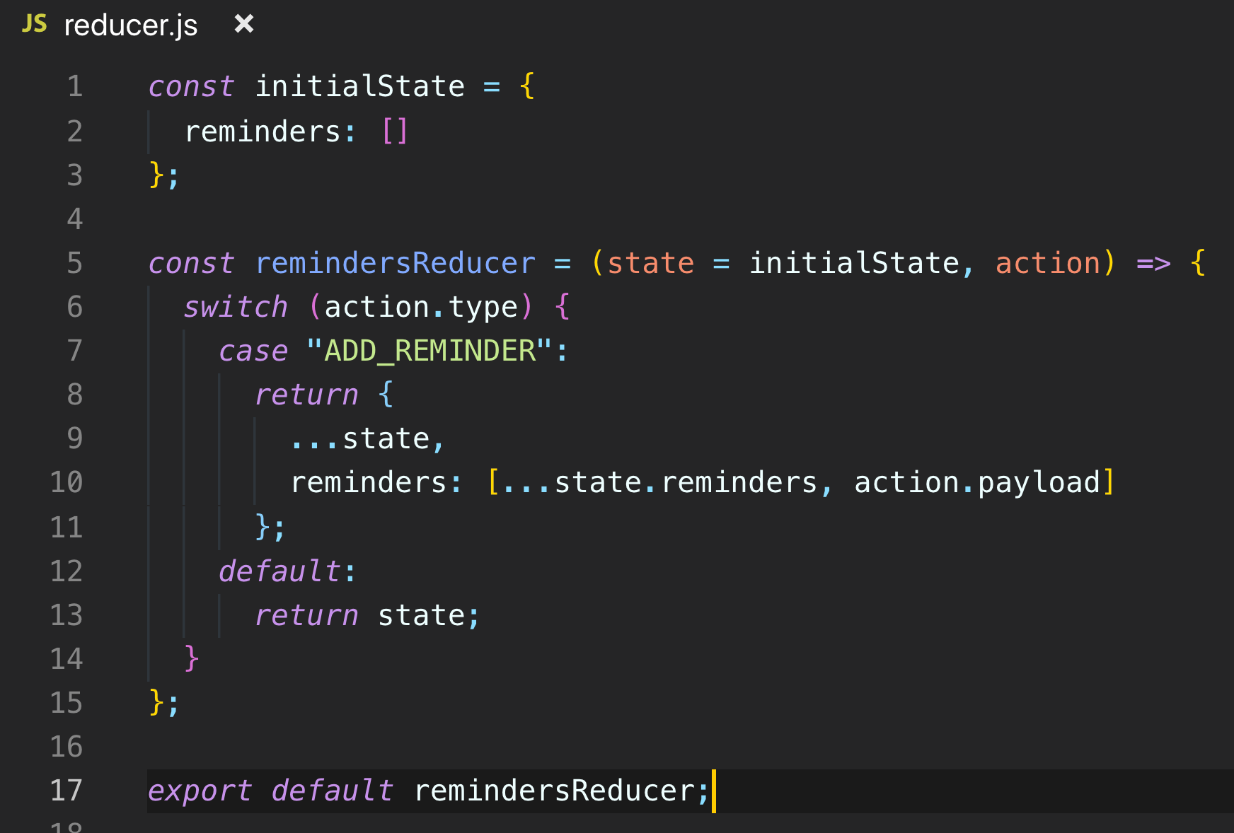The height and width of the screenshot is (833, 1234).
Task: Click the indent guide near line 8
Action: pos(218,394)
